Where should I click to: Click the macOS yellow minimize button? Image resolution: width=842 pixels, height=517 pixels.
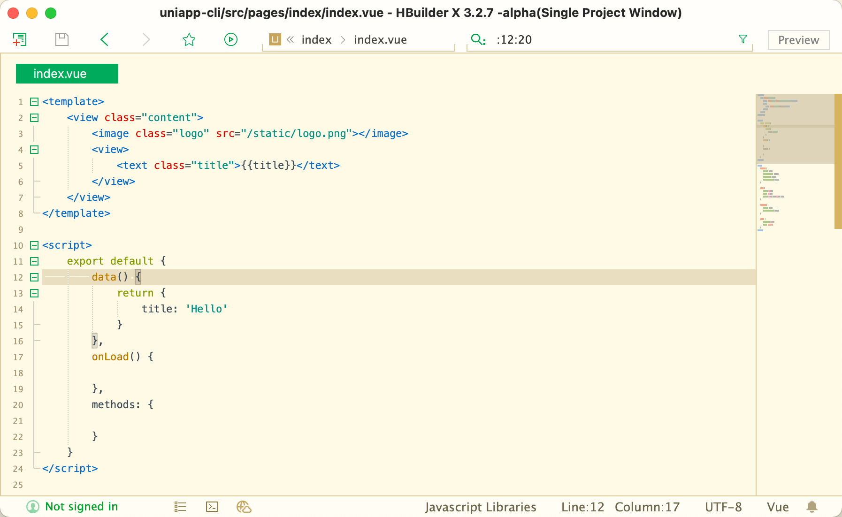pyautogui.click(x=32, y=13)
